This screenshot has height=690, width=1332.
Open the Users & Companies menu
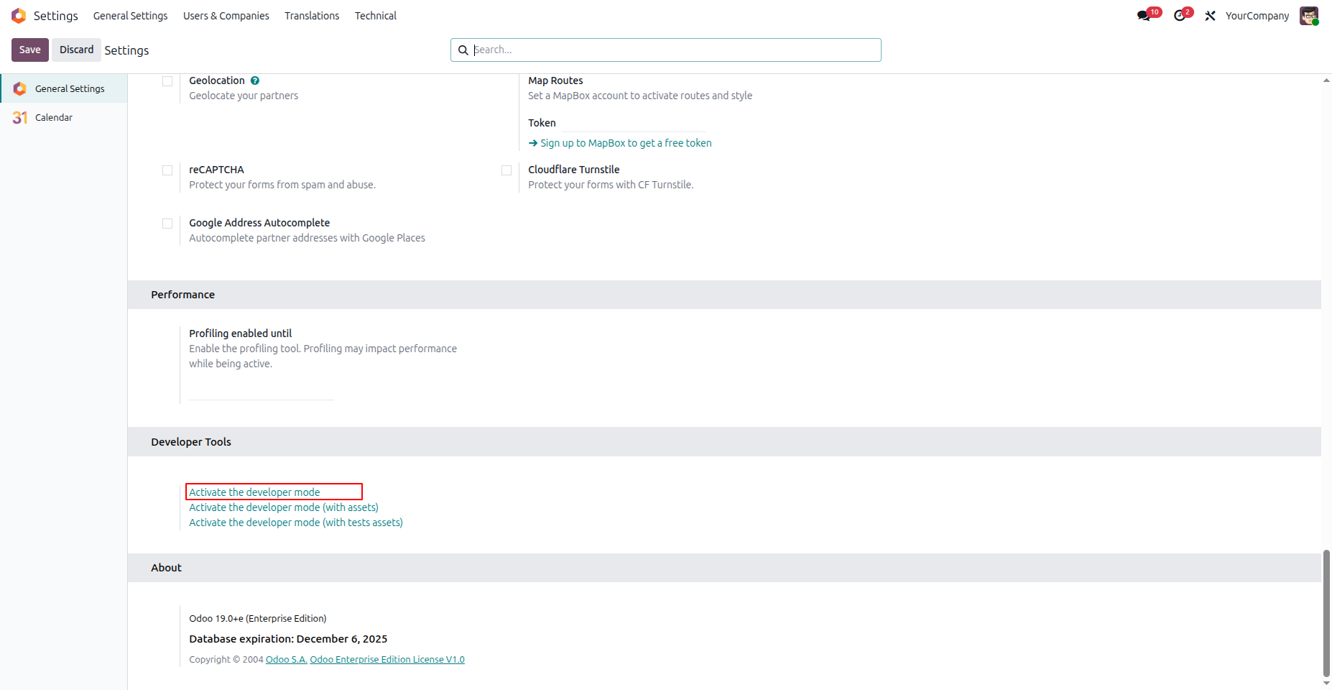point(226,16)
